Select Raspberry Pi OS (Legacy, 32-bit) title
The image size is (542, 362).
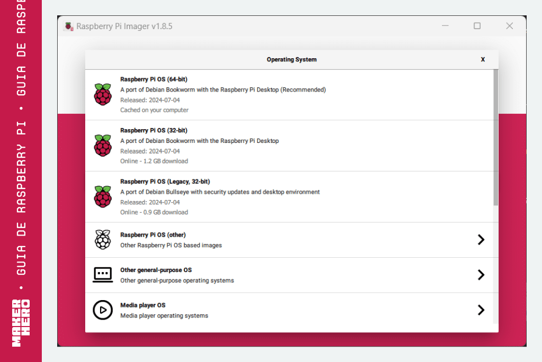tap(165, 182)
